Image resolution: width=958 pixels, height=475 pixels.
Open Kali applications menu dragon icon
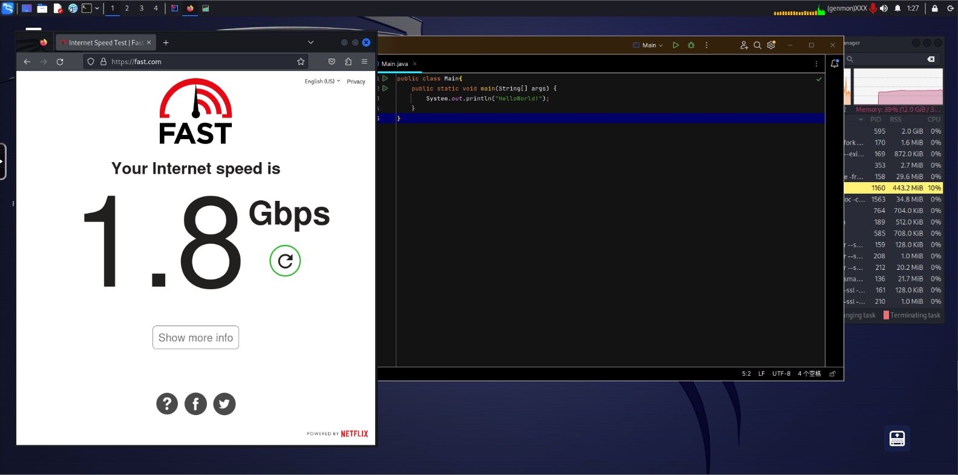[8, 8]
